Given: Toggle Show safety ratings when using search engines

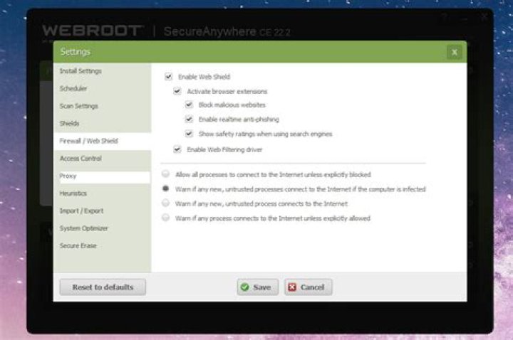Looking at the screenshot, I should click(x=189, y=134).
